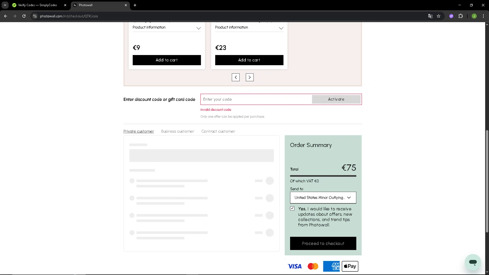Switch to Business customer tab

pyautogui.click(x=178, y=131)
